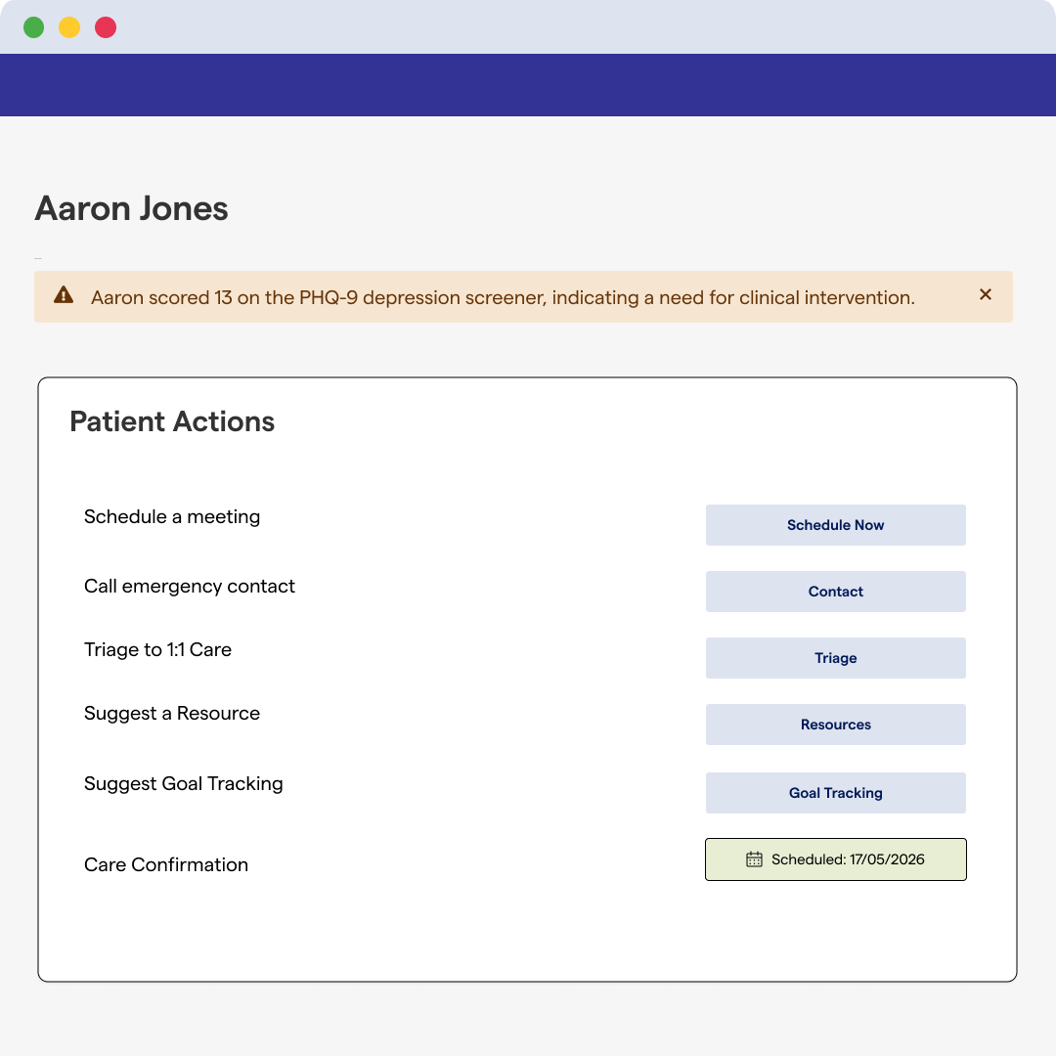Open Resources for the patient

coord(835,725)
